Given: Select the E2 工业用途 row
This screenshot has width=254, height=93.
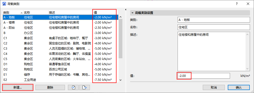Looking at the screenshot, I should (x=60, y=80).
